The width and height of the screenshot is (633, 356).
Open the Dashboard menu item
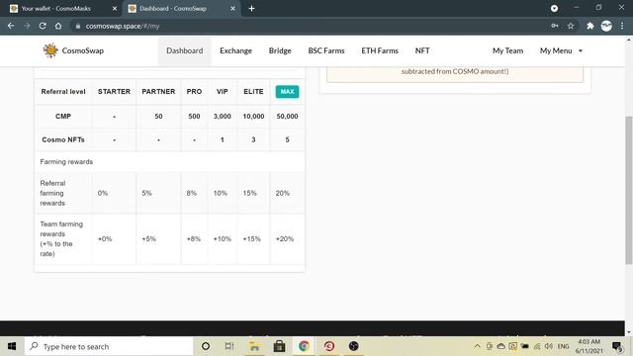pyautogui.click(x=185, y=50)
